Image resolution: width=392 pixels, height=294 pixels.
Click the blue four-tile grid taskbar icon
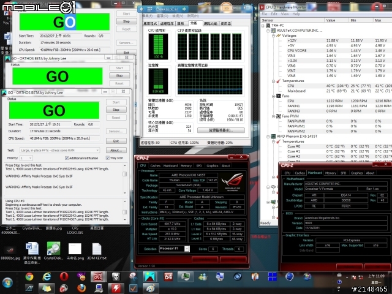point(272,277)
